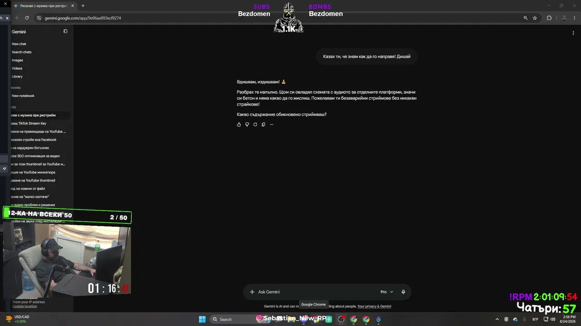Image resolution: width=581 pixels, height=326 pixels.
Task: Select the text 'Вдишвам, издишвам!'
Action: click(x=258, y=82)
